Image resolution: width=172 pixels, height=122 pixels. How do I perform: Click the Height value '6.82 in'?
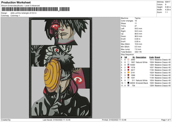tap(168, 7)
